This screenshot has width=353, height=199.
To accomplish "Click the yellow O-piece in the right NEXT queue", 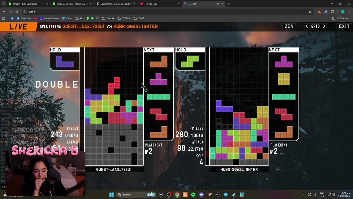I will point(284,79).
